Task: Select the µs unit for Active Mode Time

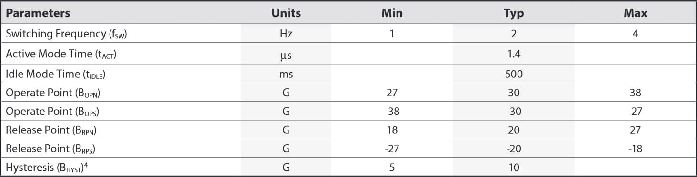Action: click(286, 55)
